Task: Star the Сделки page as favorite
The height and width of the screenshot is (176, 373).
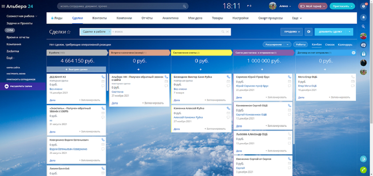Action: point(69,32)
